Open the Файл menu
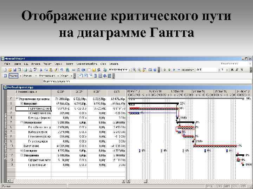Image resolution: width=253 pixels, height=189 pixels. point(7,64)
